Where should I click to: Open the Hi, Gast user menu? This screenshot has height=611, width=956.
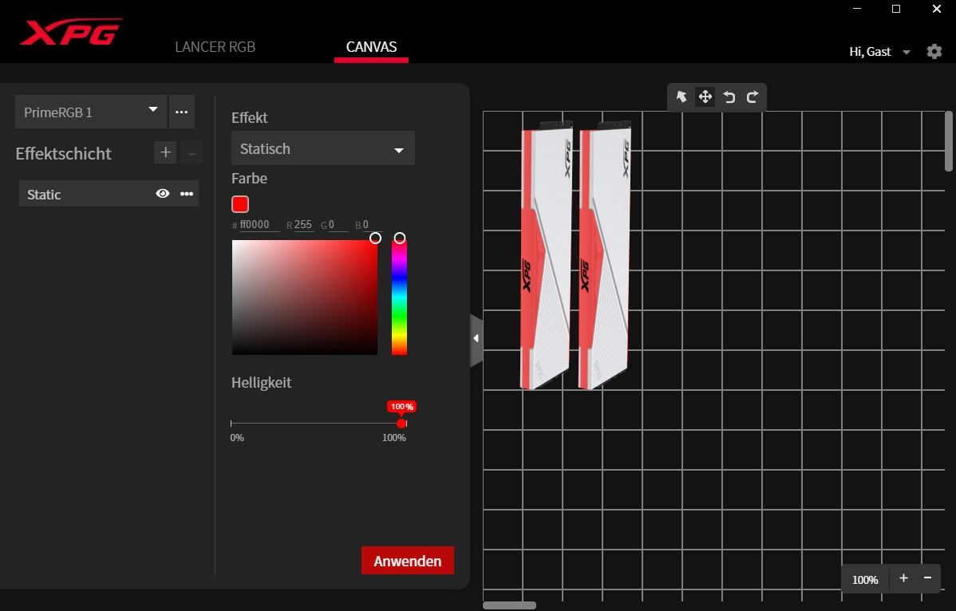(x=879, y=53)
